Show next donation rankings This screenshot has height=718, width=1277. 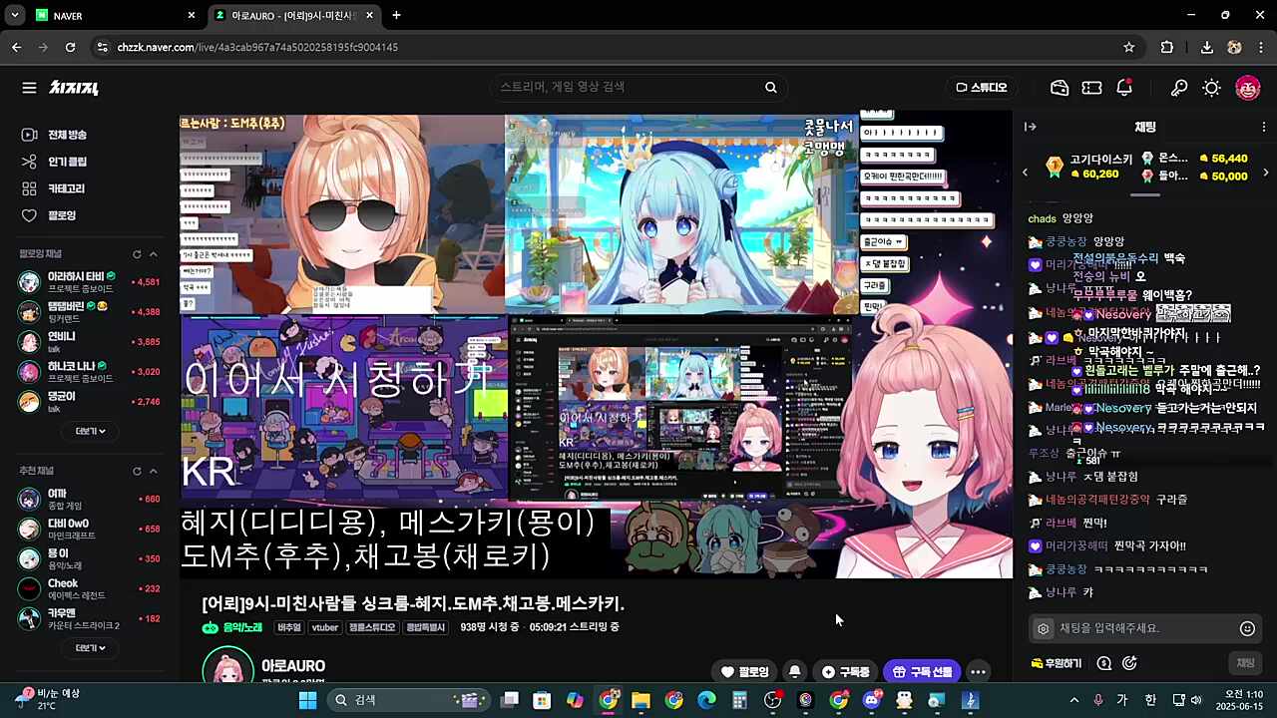[1266, 173]
